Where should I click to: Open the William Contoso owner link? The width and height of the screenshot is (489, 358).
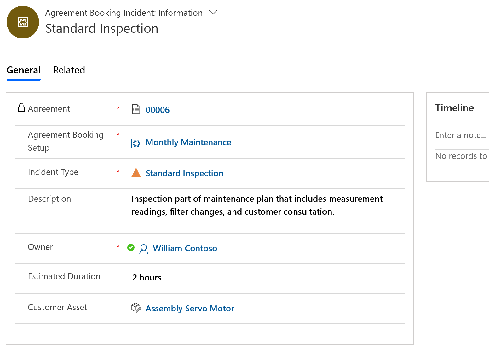[185, 248]
